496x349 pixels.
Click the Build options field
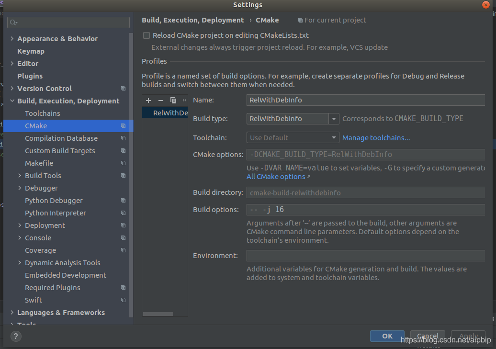tap(365, 210)
